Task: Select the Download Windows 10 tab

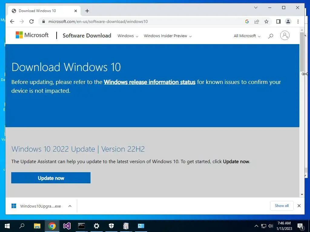Action: coord(44,11)
